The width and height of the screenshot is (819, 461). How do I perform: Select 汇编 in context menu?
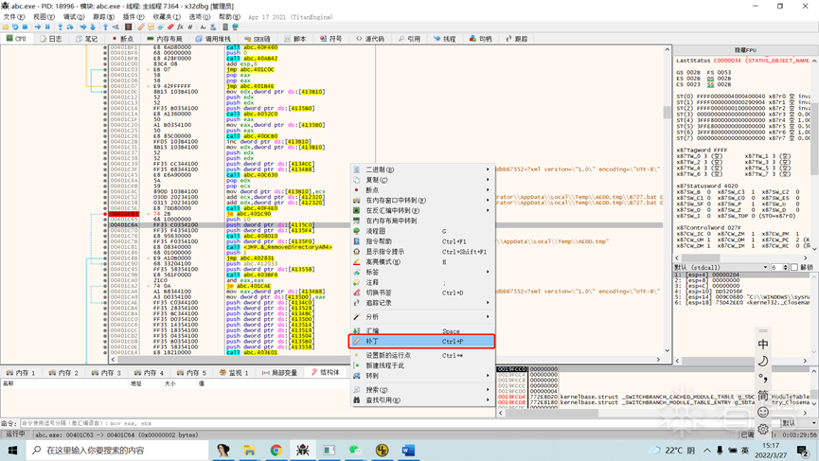pyautogui.click(x=422, y=331)
